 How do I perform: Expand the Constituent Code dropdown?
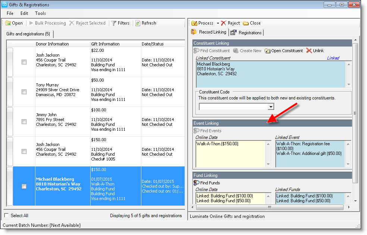tap(271, 107)
